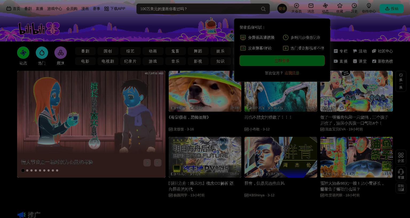Click the bilibili logo
The image size is (410, 218).
coord(39,29)
